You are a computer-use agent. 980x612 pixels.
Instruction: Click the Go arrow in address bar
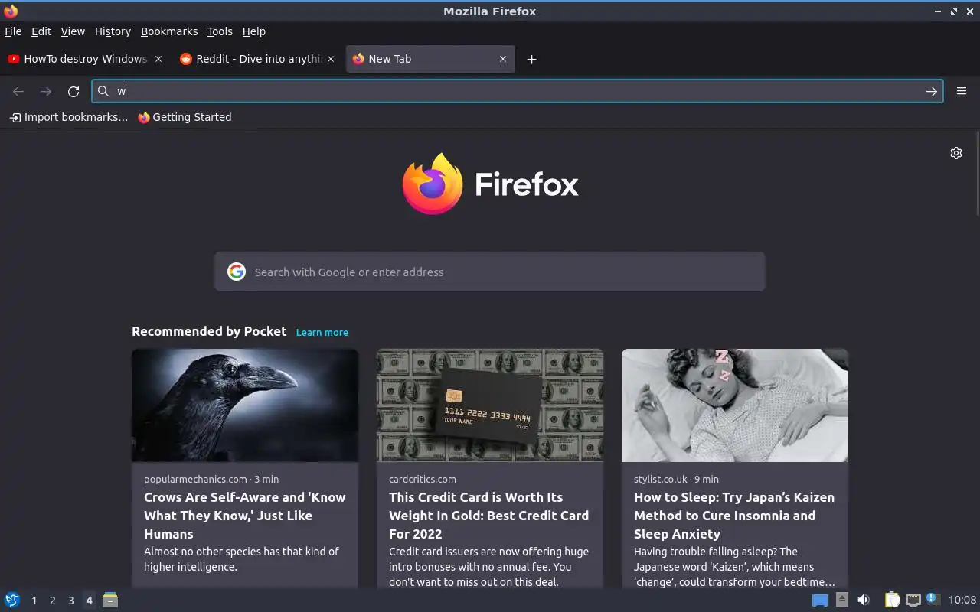[x=931, y=92]
